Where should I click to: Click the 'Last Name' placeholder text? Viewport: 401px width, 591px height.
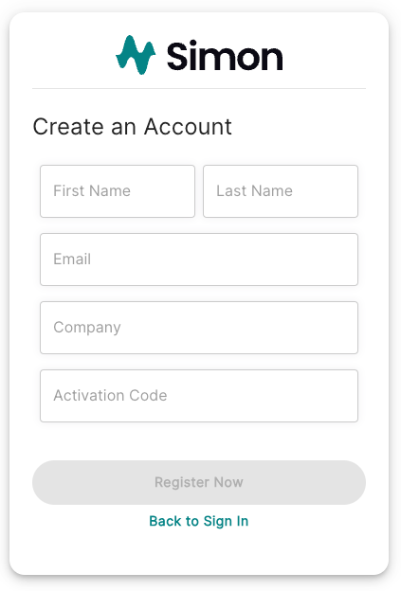point(254,190)
